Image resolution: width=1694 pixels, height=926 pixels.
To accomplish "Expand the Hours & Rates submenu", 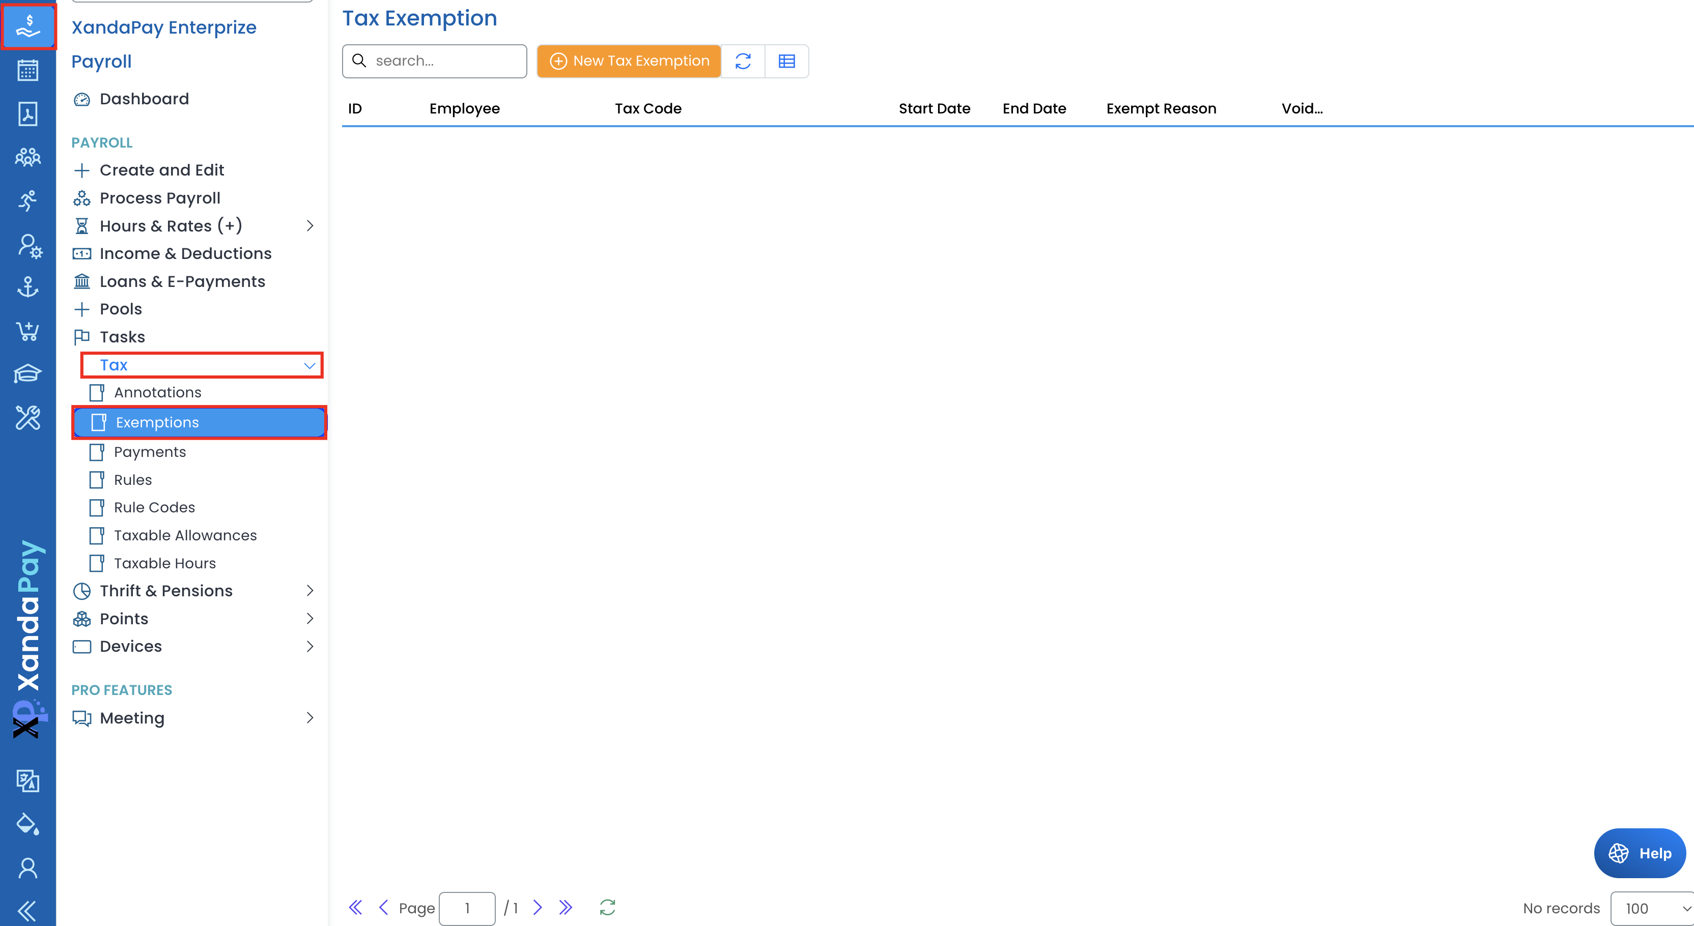I will [309, 226].
